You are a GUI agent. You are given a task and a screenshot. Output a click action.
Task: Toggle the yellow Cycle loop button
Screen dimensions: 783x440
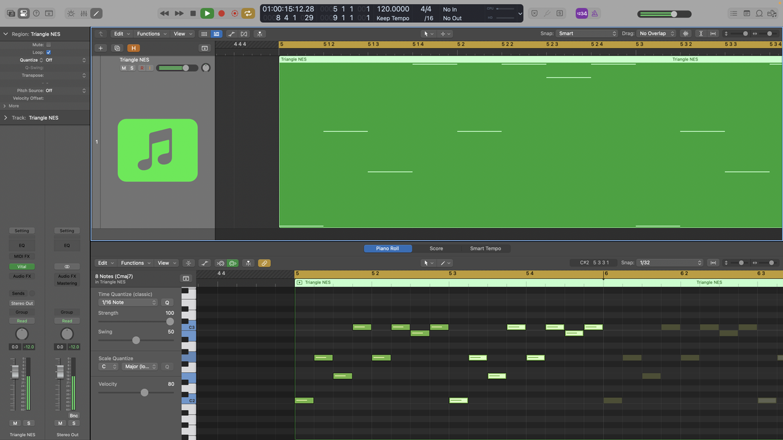(x=248, y=13)
